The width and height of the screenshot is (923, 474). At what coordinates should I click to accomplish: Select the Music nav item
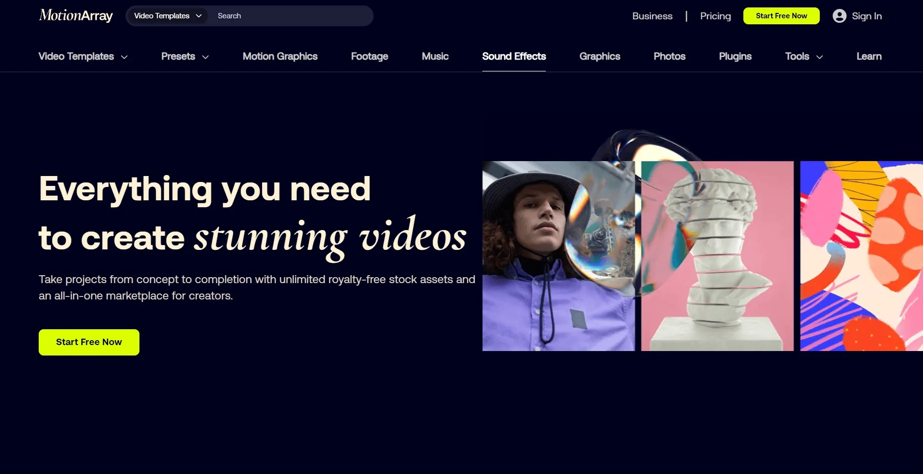(x=435, y=57)
